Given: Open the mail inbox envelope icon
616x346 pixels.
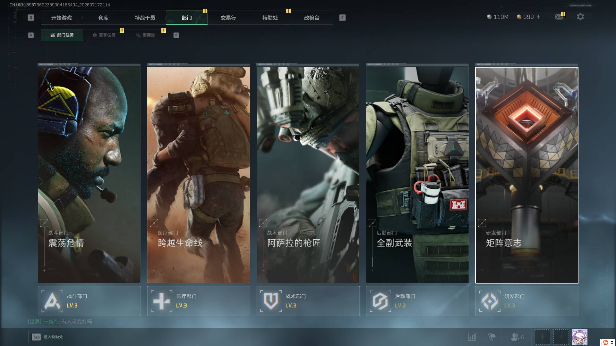Looking at the screenshot, I should pos(559,17).
